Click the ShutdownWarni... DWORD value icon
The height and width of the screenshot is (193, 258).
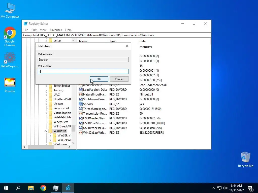[80, 99]
